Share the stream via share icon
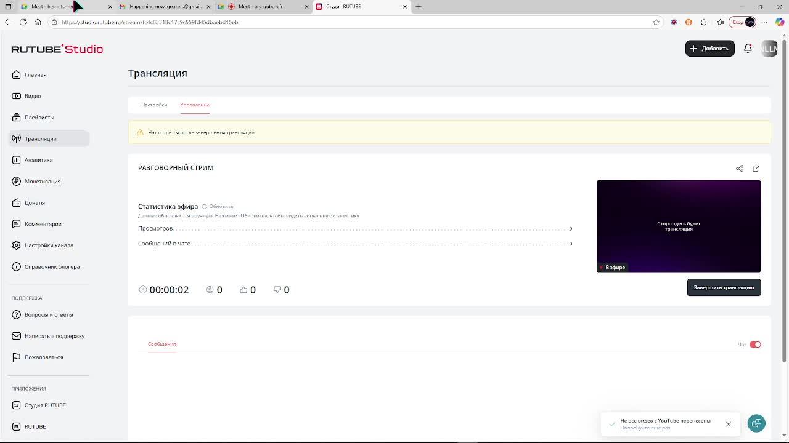Viewport: 789px width, 443px height. (740, 168)
